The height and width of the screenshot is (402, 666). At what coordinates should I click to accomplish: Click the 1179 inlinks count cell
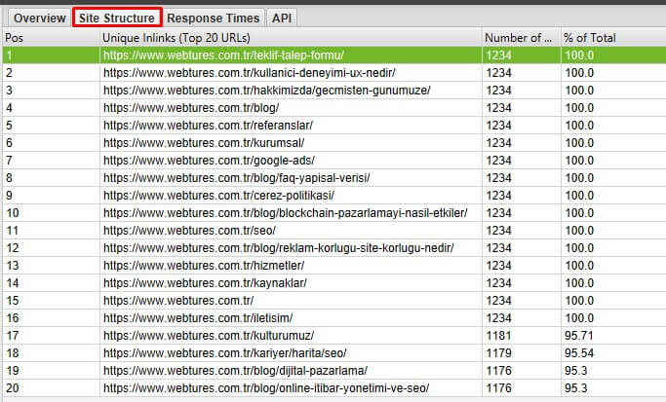pyautogui.click(x=522, y=352)
